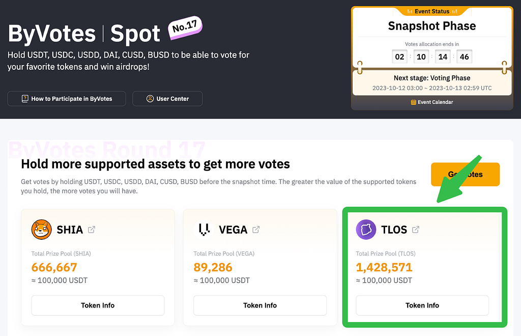Click the SHIA prize pool amount 666,667
This screenshot has width=521, height=336.
click(54, 267)
